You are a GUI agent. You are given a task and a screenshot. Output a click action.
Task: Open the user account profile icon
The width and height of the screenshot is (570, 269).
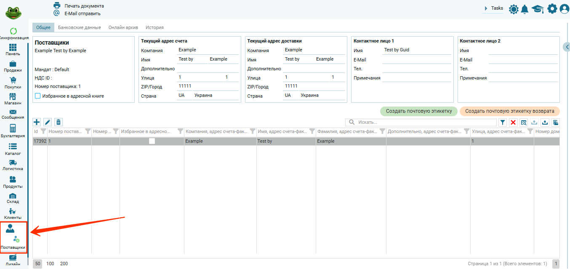(x=564, y=9)
